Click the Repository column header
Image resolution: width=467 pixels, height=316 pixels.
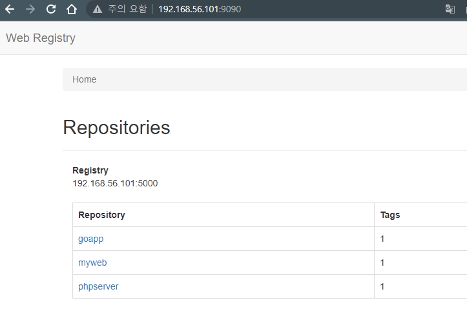[x=101, y=215]
